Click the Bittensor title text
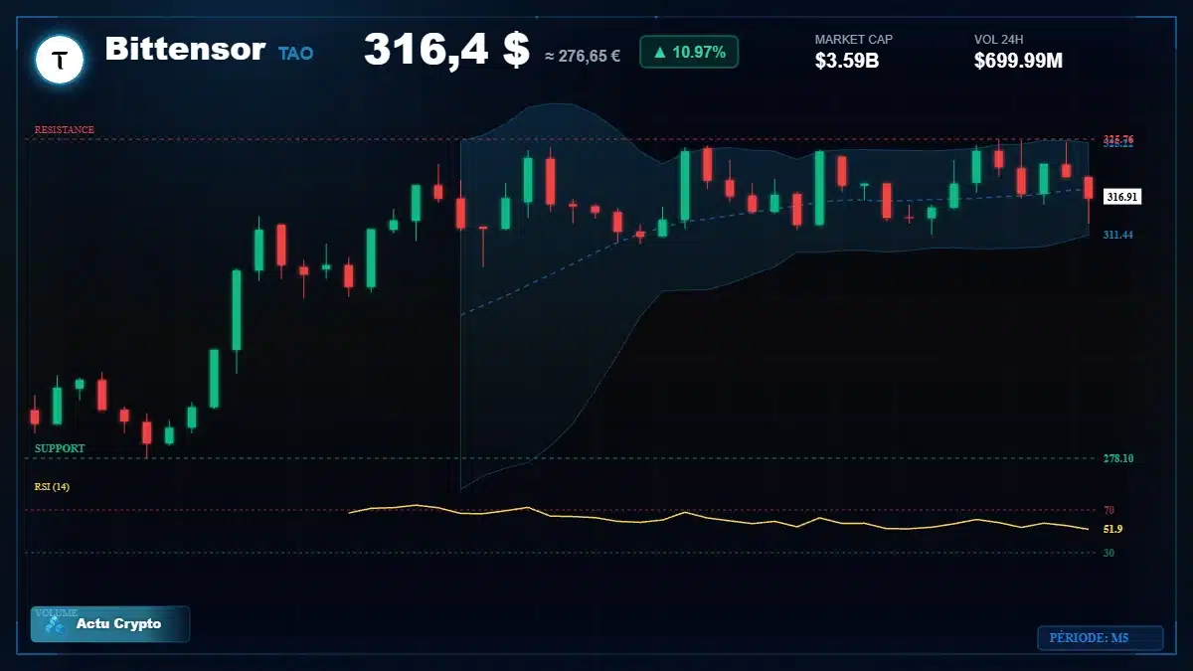The image size is (1193, 671). [x=185, y=49]
